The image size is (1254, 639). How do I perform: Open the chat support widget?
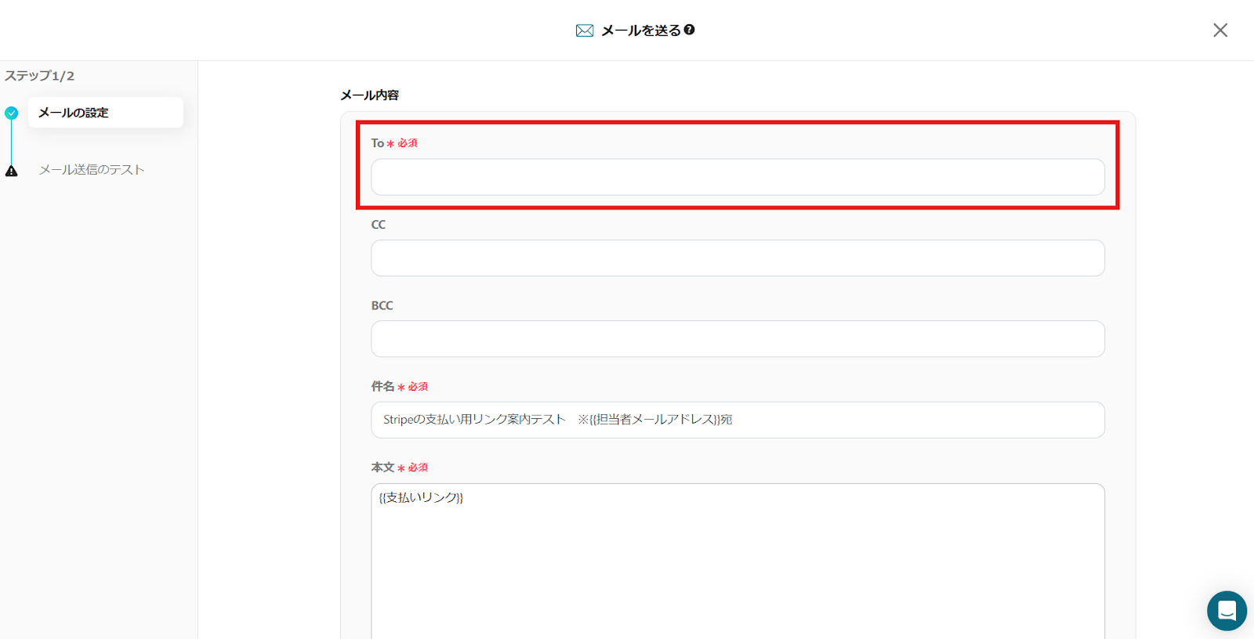(x=1227, y=611)
